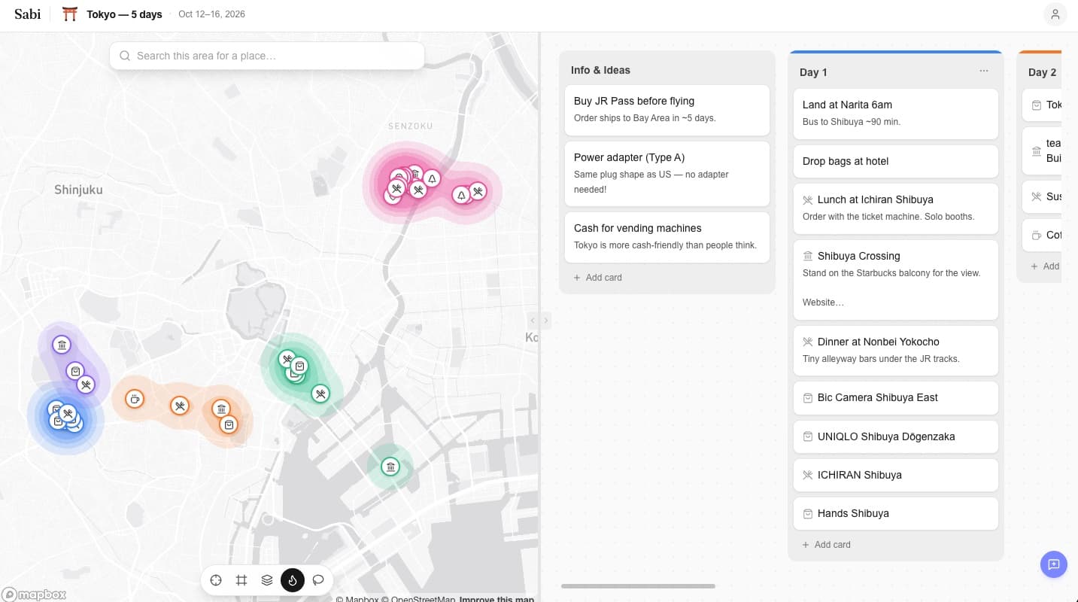Click shopping icon on Bic Camera card
1078x602 pixels.
click(x=808, y=398)
